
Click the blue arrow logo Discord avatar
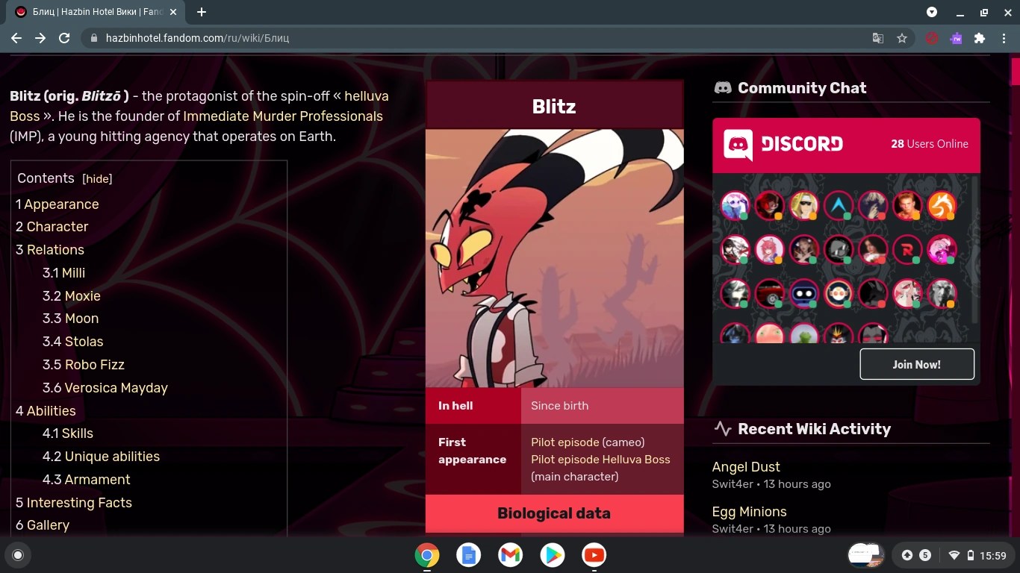pyautogui.click(x=839, y=205)
